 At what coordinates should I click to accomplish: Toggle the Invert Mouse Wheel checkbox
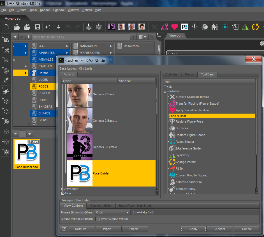pyautogui.click(x=98, y=219)
